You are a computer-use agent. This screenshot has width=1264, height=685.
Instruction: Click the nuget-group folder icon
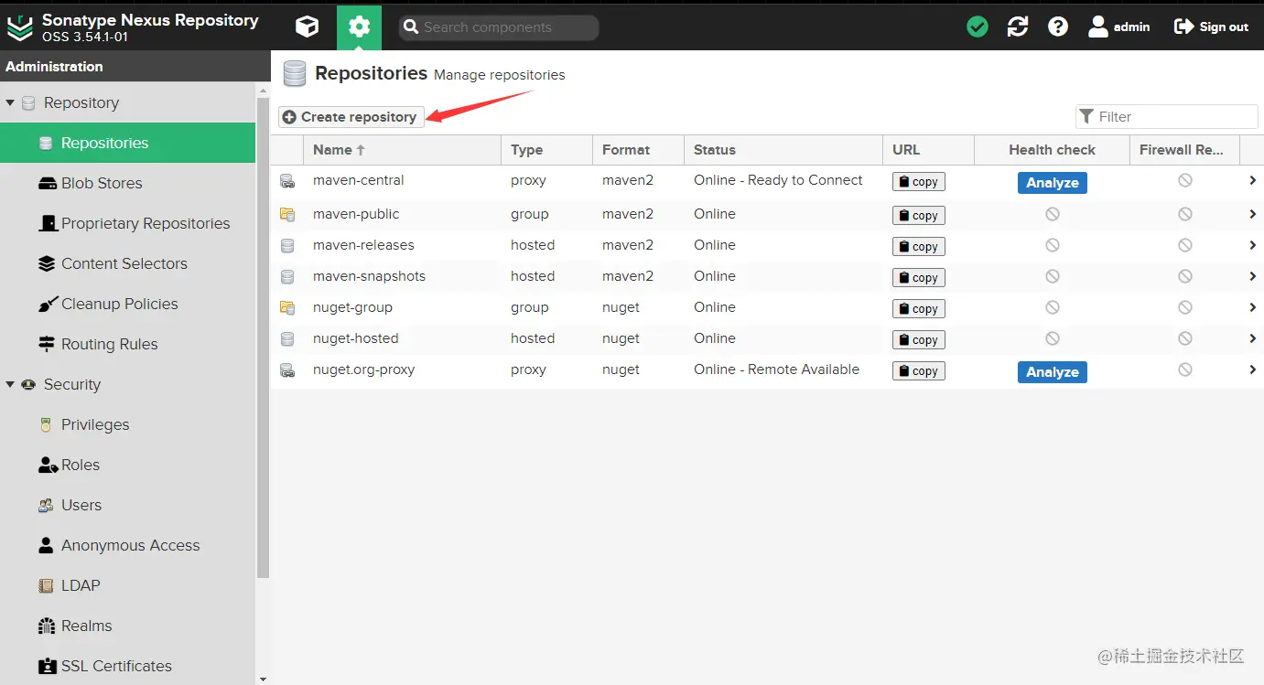pyautogui.click(x=287, y=307)
